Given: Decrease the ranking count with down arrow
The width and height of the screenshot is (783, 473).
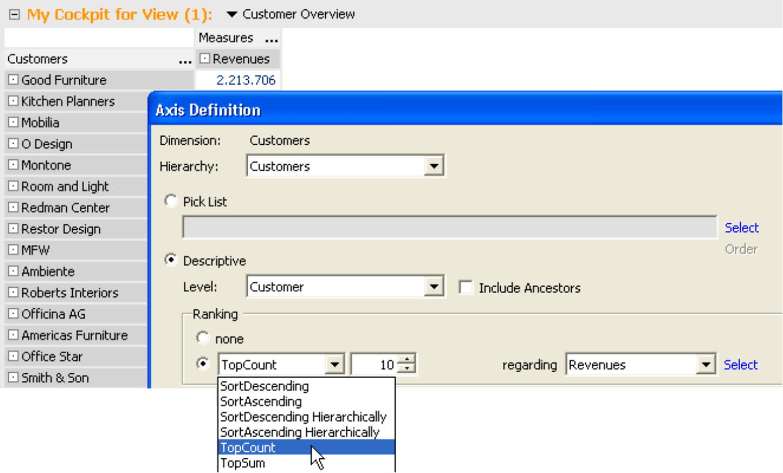Looking at the screenshot, I should click(406, 370).
